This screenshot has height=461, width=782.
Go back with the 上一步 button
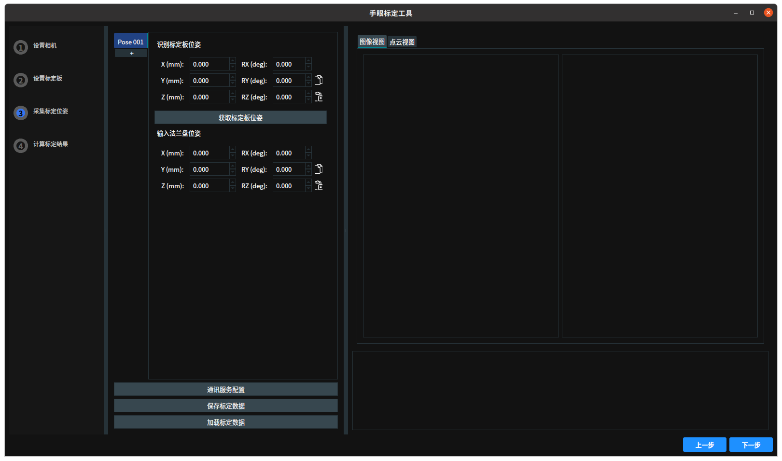[705, 445]
